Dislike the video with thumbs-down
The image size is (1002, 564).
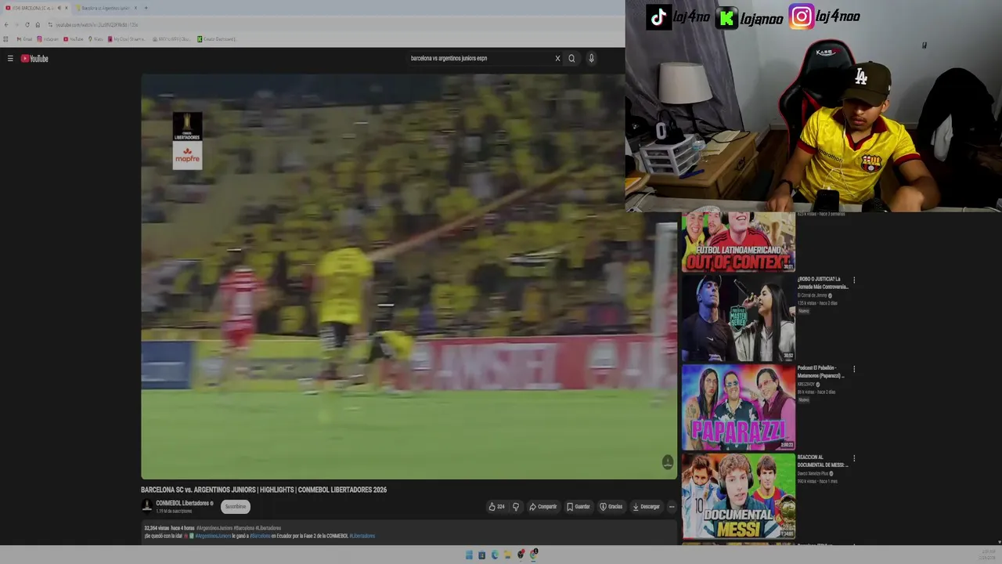click(516, 507)
